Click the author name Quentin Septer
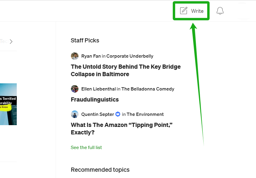This screenshot has width=256, height=178. click(98, 114)
